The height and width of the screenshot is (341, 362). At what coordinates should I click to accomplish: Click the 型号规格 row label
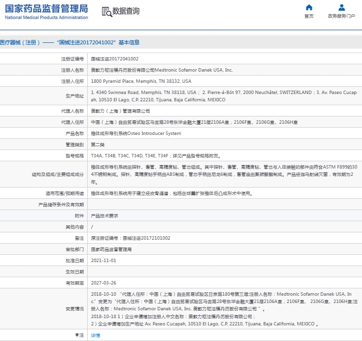tap(75, 156)
